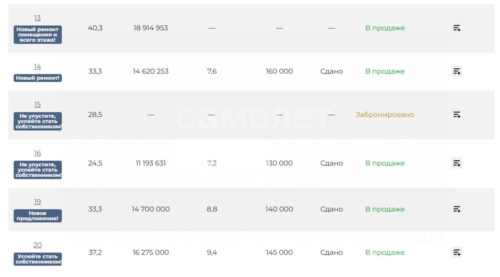Click 'В продаже' status of lot 14
This screenshot has width=500, height=277.
coord(385,71)
